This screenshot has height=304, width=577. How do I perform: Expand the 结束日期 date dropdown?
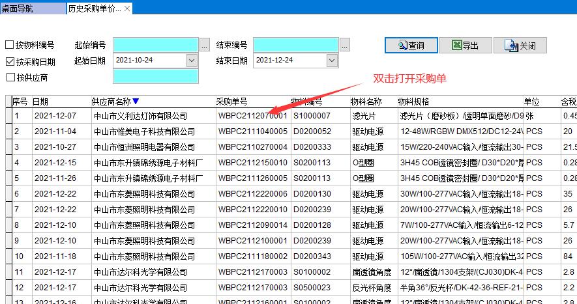333,61
